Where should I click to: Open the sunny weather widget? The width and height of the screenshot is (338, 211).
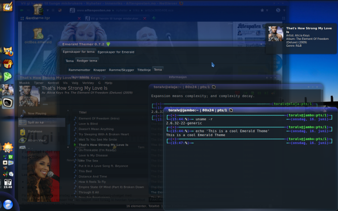pos(8,147)
